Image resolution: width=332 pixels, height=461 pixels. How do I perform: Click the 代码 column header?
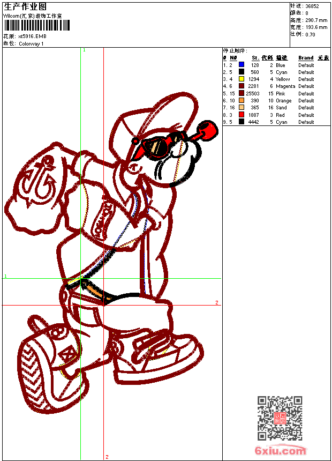(x=267, y=58)
